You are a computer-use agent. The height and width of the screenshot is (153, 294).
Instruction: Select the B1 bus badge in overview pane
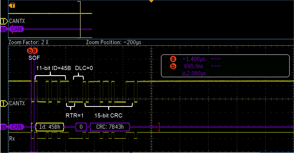click(x=4, y=29)
